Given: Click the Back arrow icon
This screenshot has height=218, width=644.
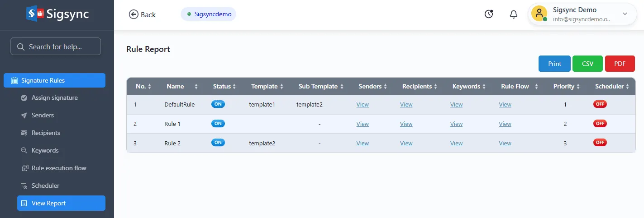Looking at the screenshot, I should [x=134, y=14].
